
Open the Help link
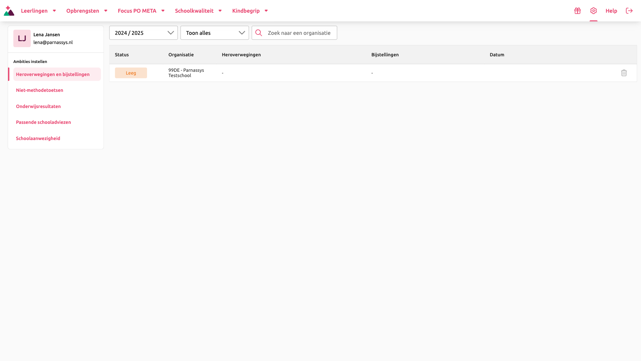[611, 11]
